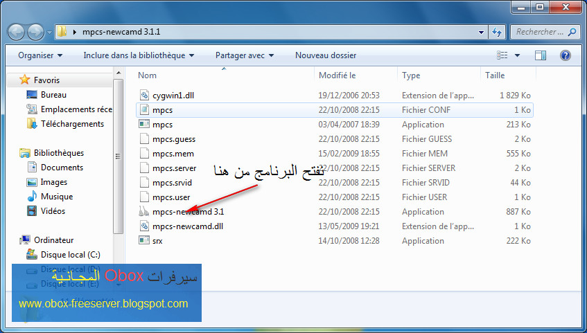Open Emplacements récents in navigation pane

click(76, 109)
